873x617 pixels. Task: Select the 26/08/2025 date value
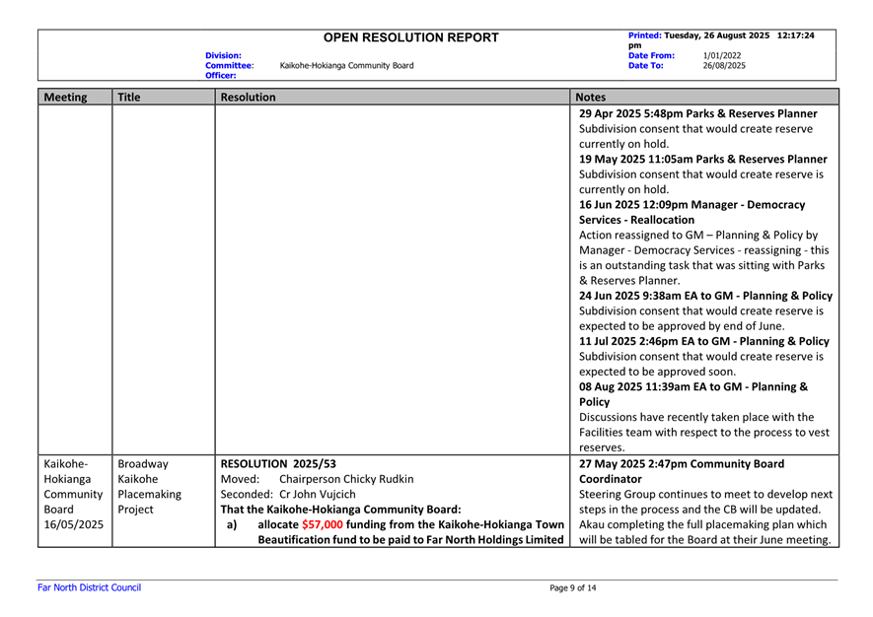(x=724, y=66)
